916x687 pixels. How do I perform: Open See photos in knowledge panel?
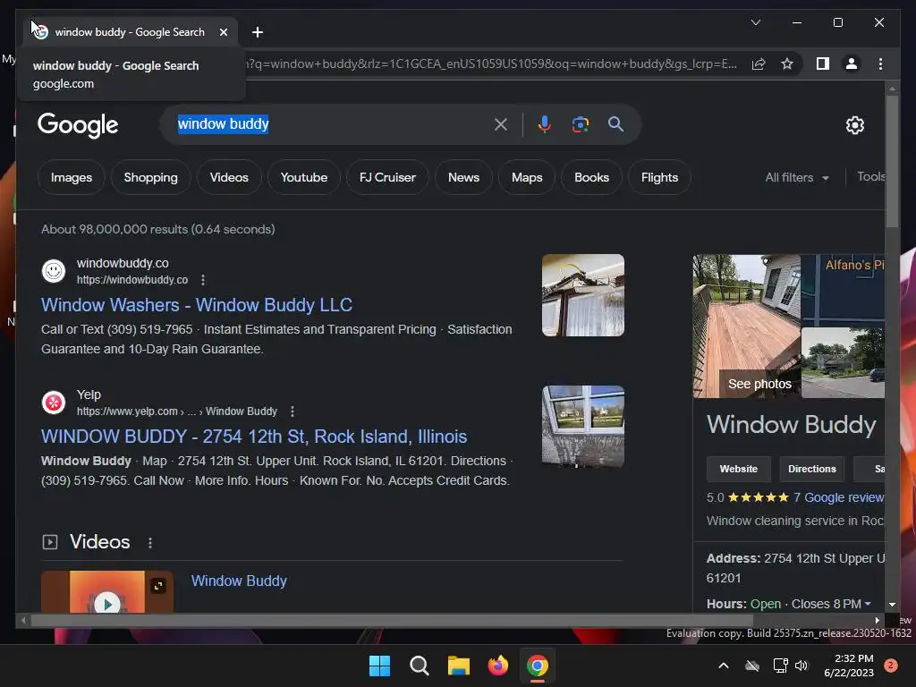[759, 384]
